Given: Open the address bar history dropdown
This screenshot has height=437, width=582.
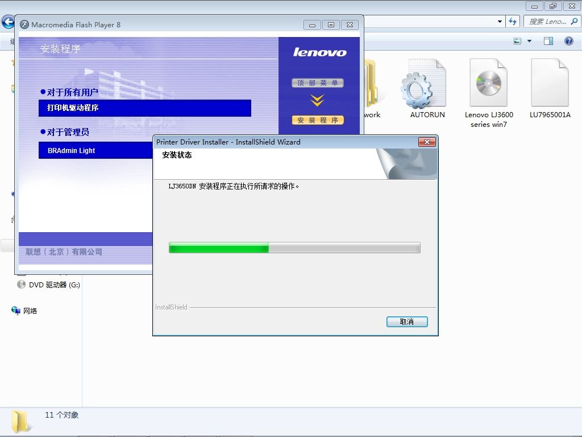Looking at the screenshot, I should click(x=500, y=22).
